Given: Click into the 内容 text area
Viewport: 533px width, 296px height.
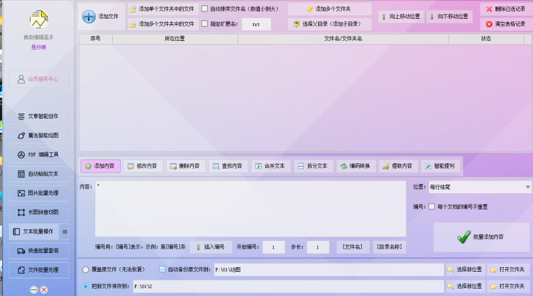Looking at the screenshot, I should 250,209.
